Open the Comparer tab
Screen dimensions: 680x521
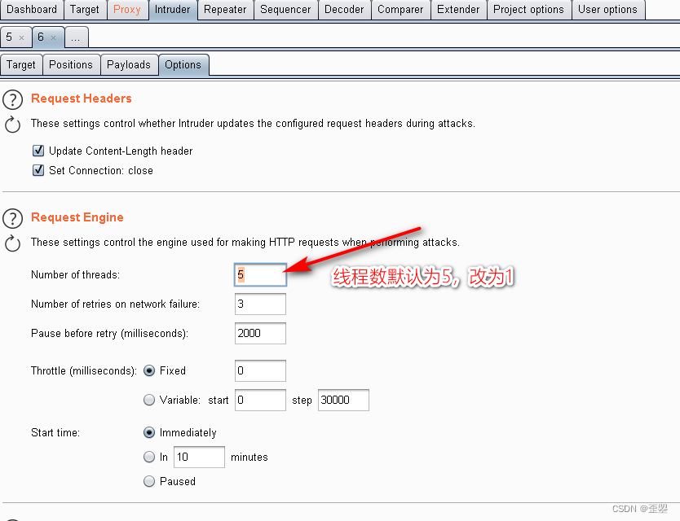click(x=400, y=10)
